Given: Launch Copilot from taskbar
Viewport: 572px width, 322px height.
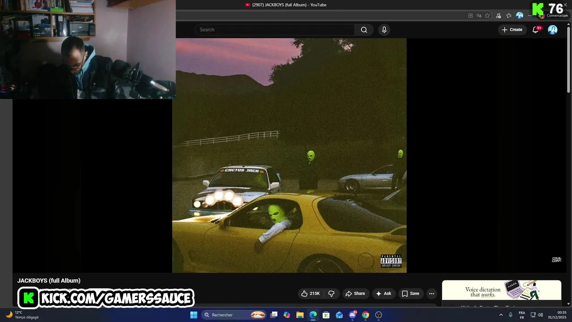Looking at the screenshot, I should pyautogui.click(x=287, y=315).
